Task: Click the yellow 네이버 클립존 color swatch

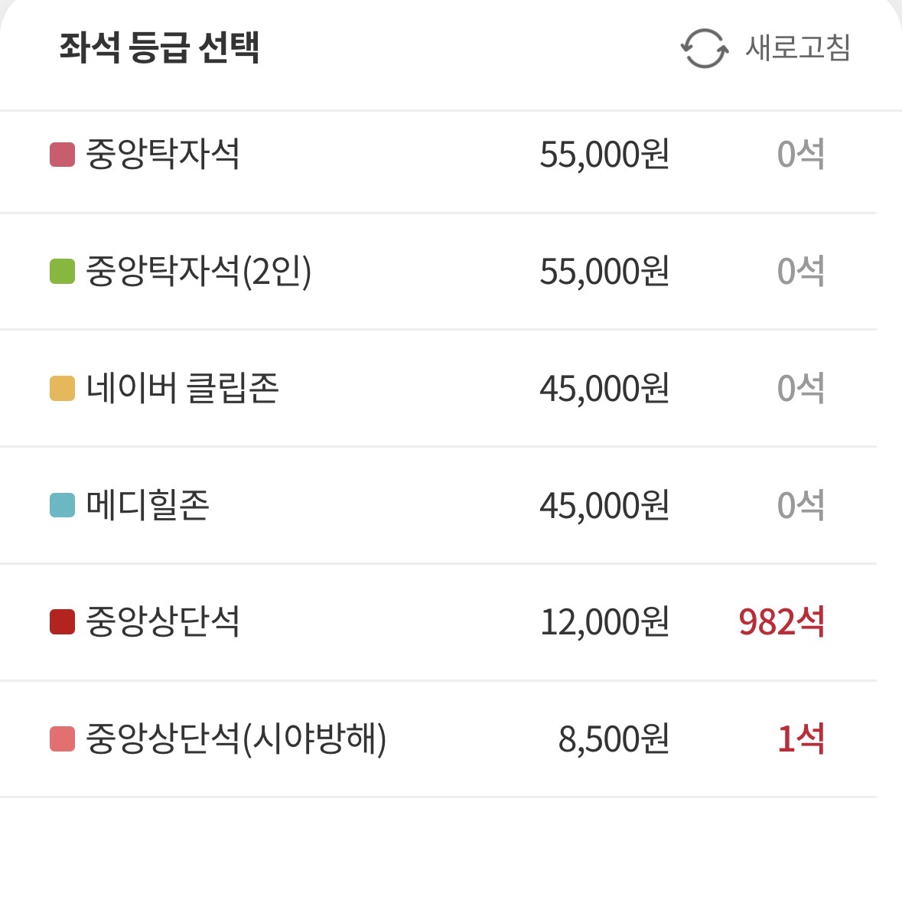Action: pyautogui.click(x=62, y=389)
